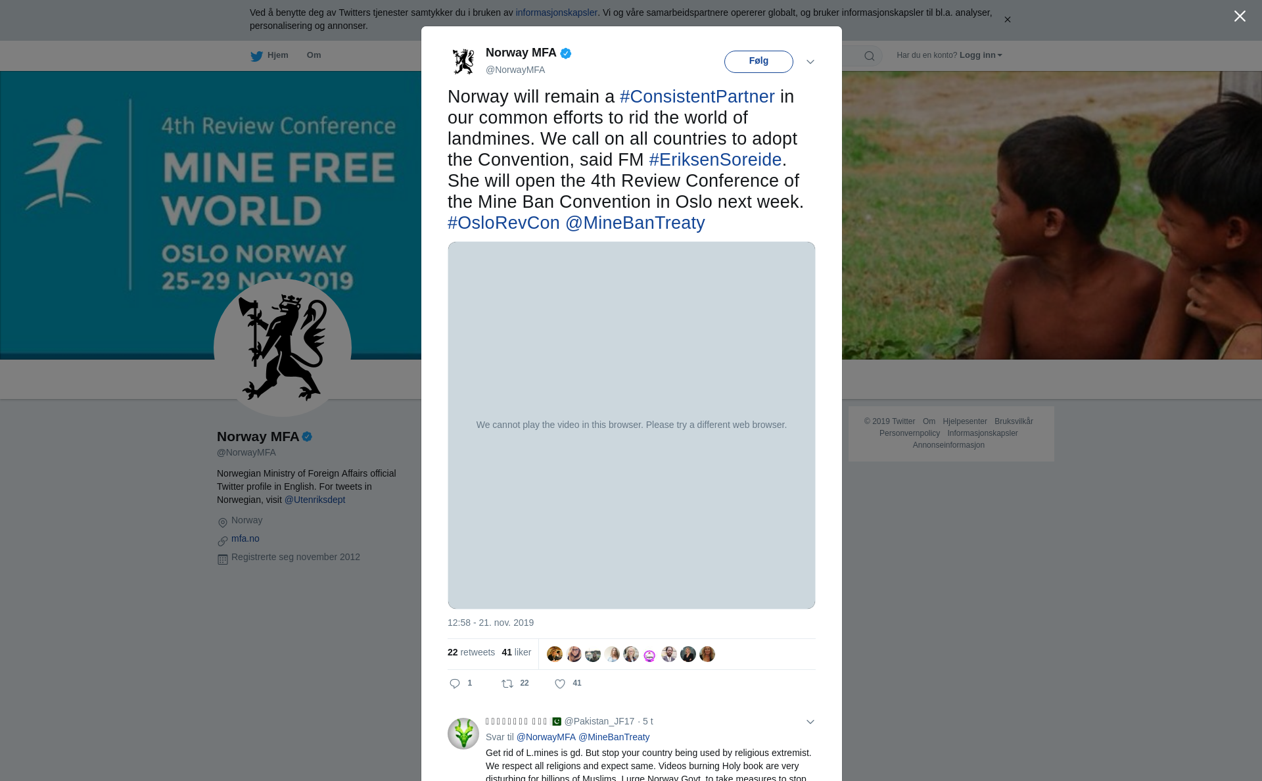The height and width of the screenshot is (781, 1262).
Task: Click first liker avatar thumbnail
Action: point(555,654)
